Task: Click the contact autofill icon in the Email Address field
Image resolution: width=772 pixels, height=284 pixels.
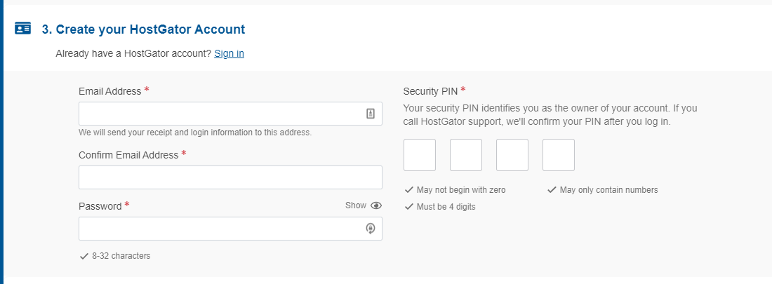Action: point(371,114)
